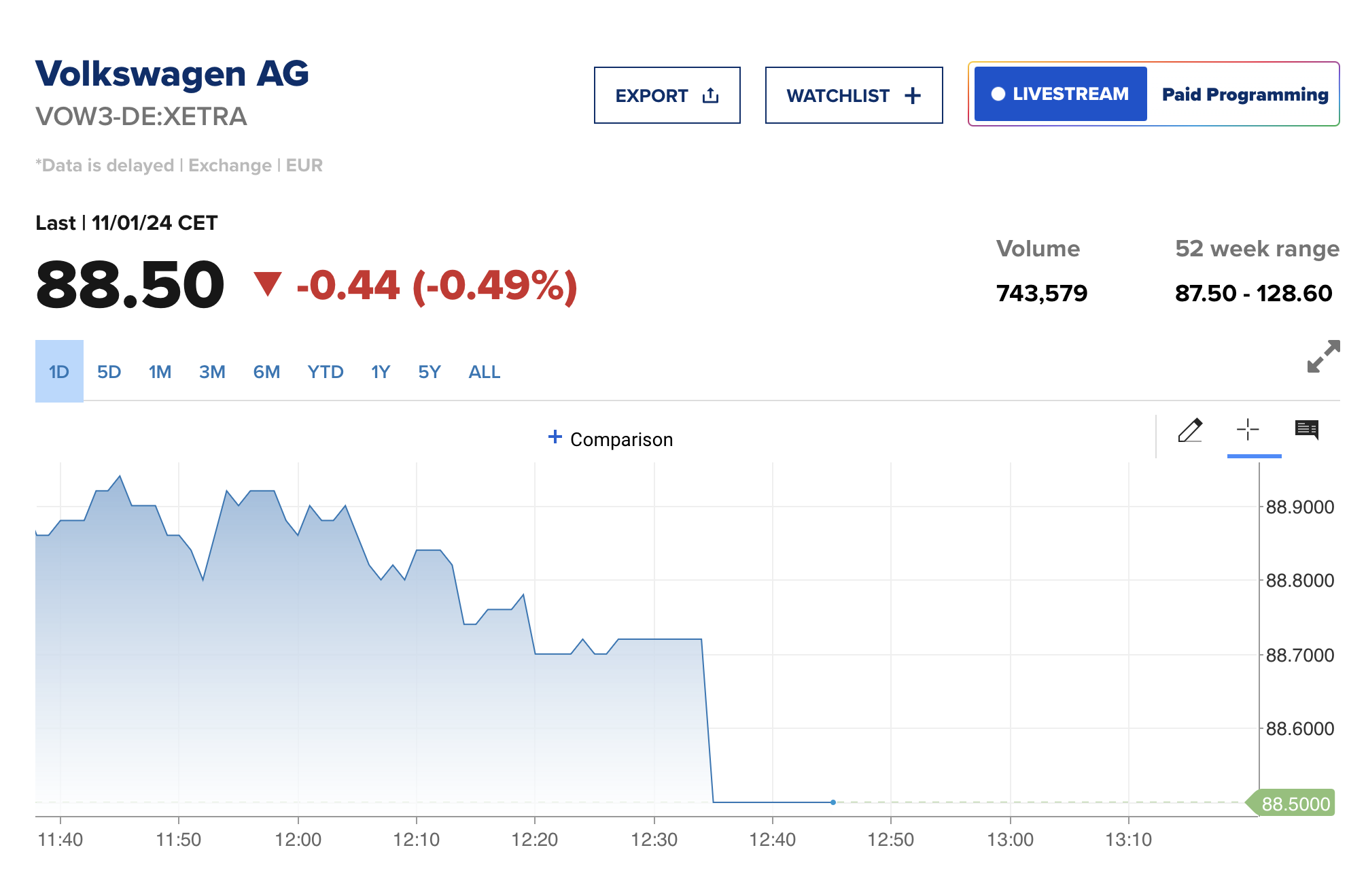Switch to the 5D range tab
This screenshot has width=1366, height=869.
click(x=109, y=372)
